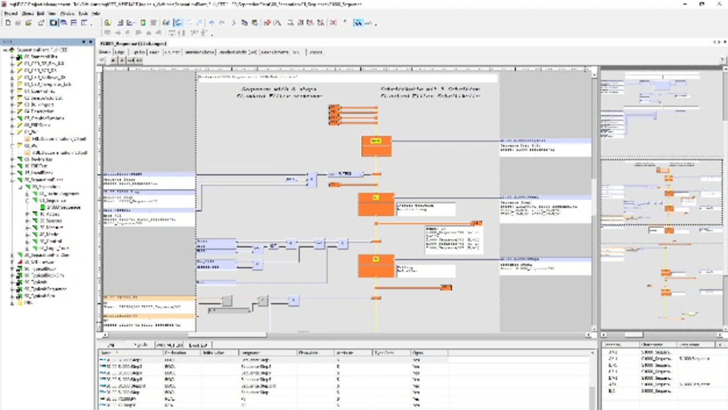This screenshot has width=728, height=410.
Task: Click the Redo arrow toolbar icon
Action: [222, 23]
